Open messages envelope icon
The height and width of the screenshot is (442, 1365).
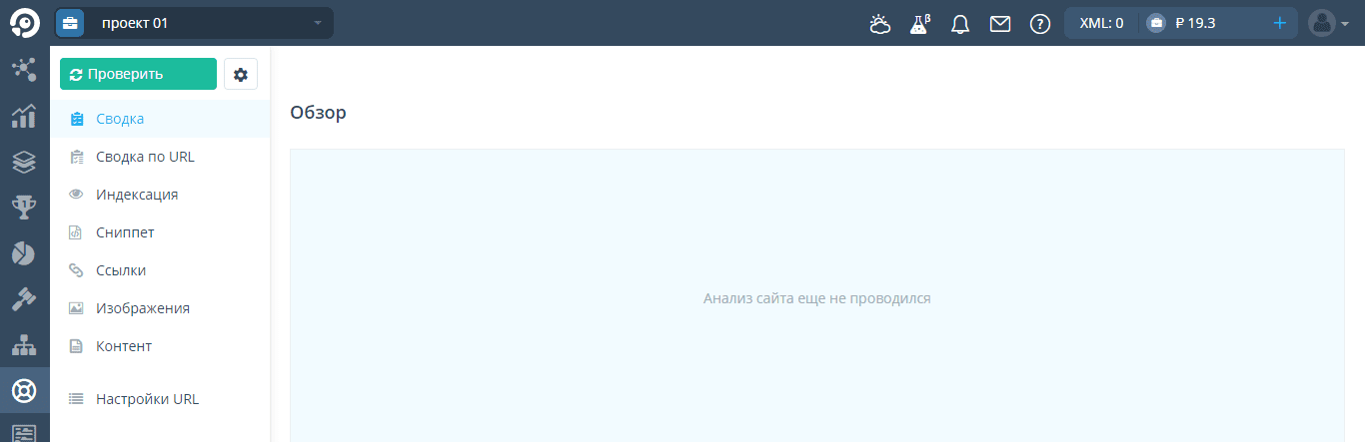(1000, 24)
